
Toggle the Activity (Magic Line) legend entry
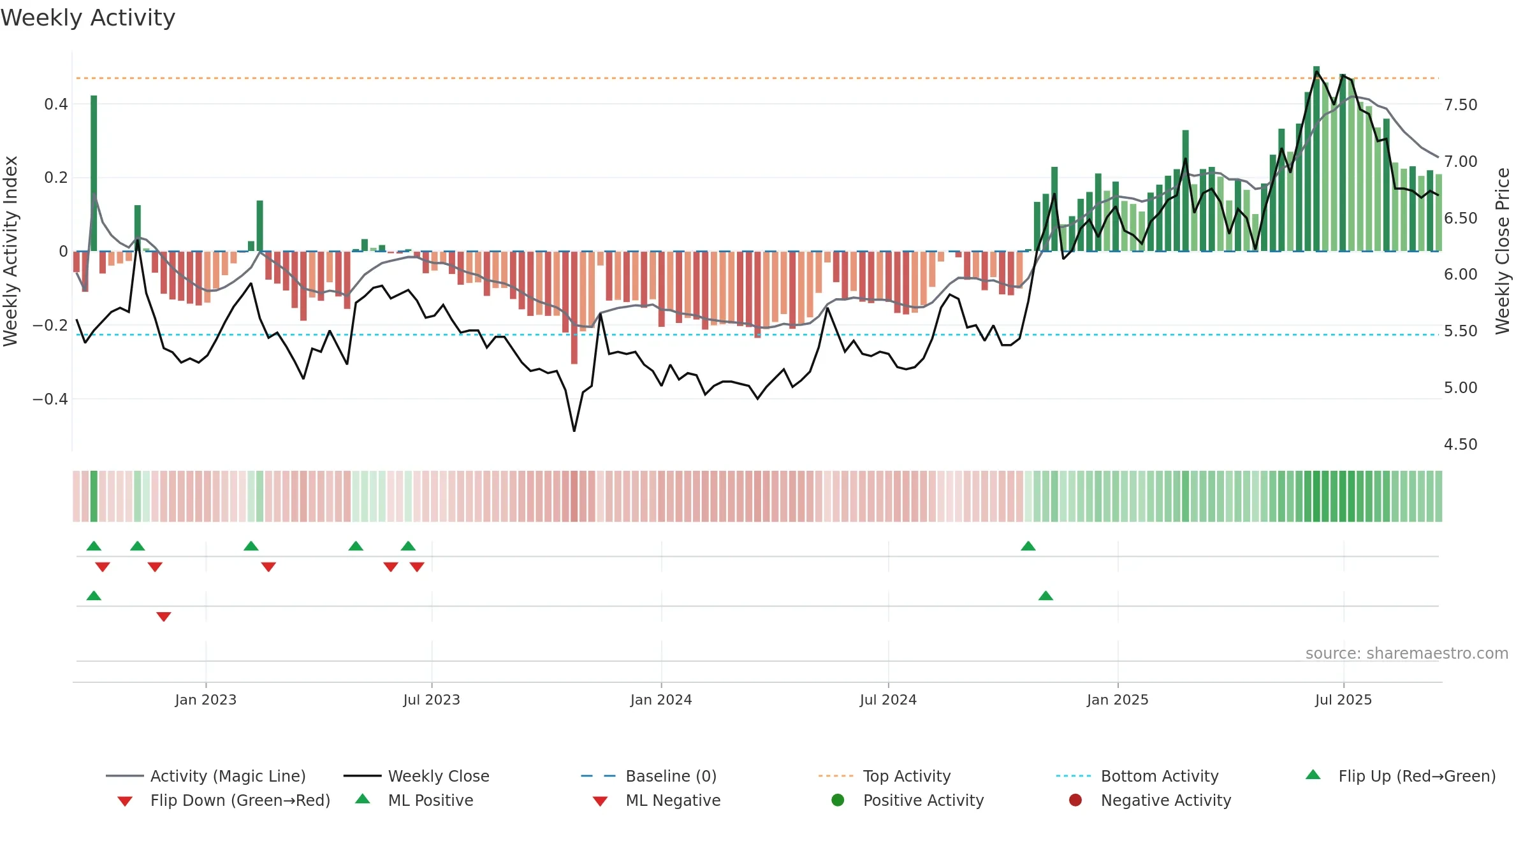click(x=206, y=776)
